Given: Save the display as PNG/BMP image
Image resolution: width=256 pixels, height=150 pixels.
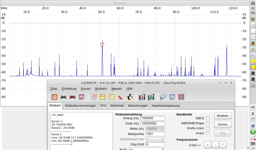Looking at the screenshot, I should click(x=81, y=97).
